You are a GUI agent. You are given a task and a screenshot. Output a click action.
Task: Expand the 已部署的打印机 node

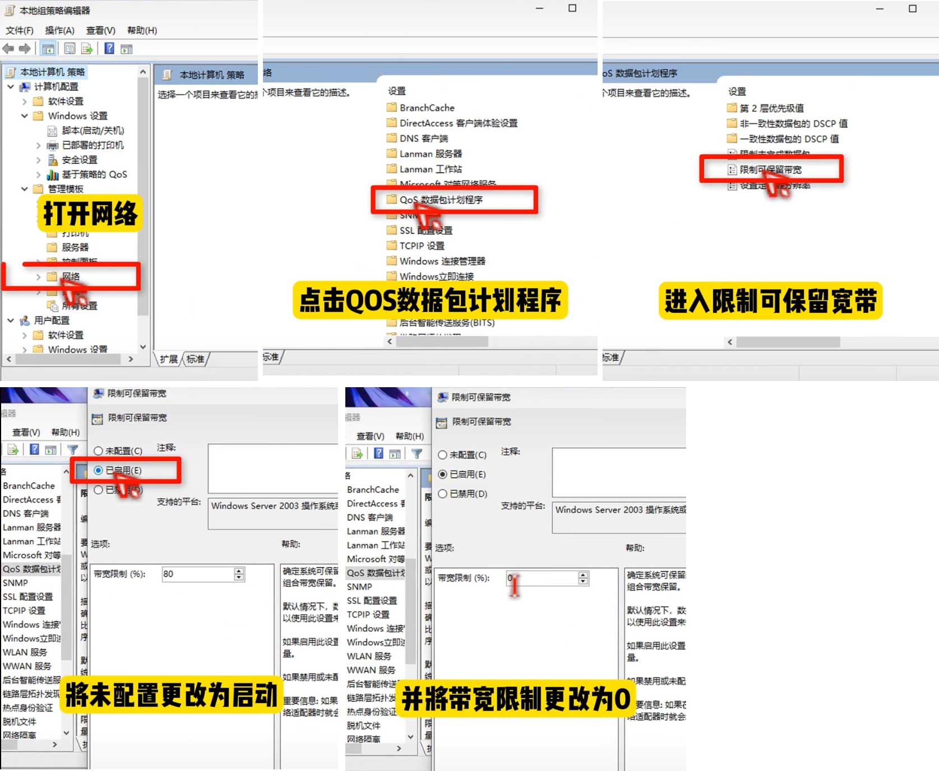tap(39, 145)
